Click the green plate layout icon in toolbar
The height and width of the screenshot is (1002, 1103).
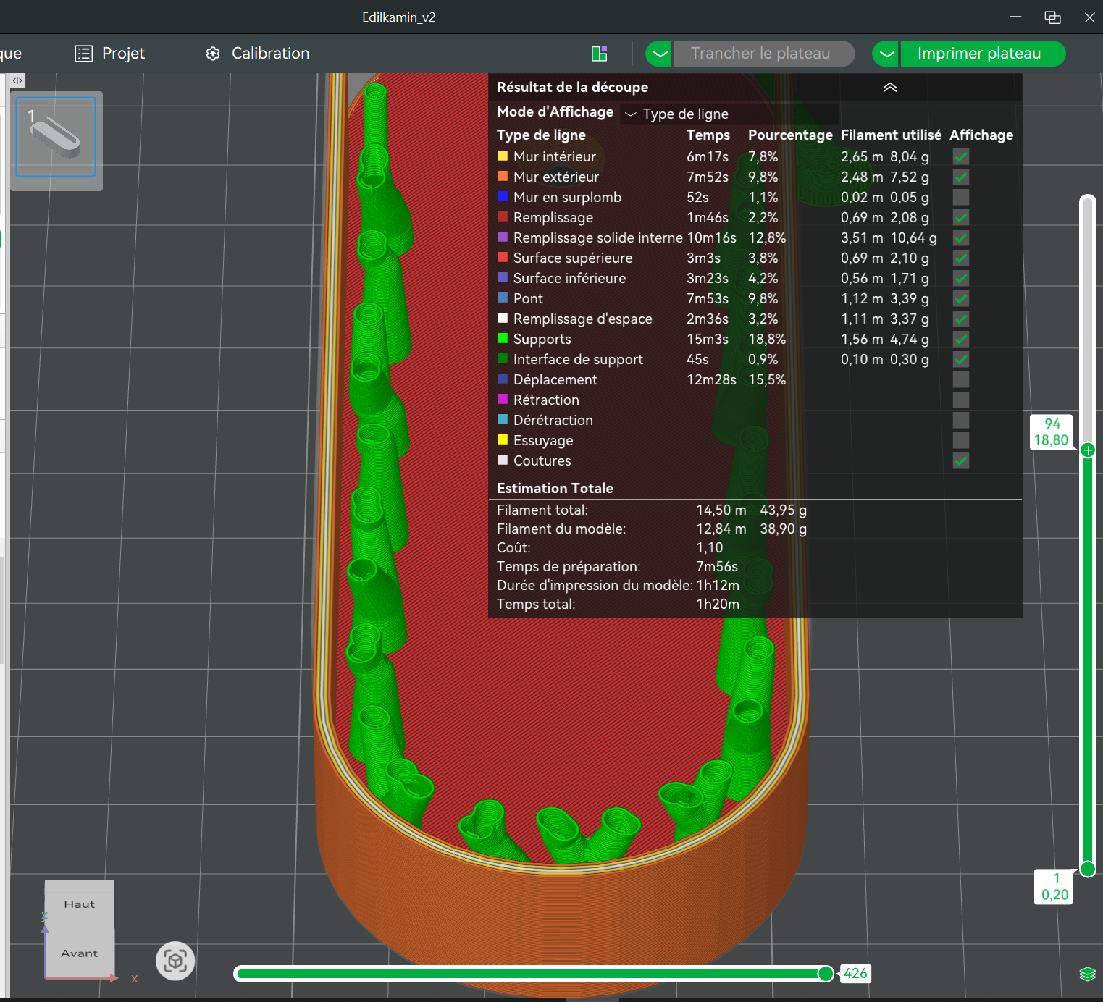click(599, 54)
